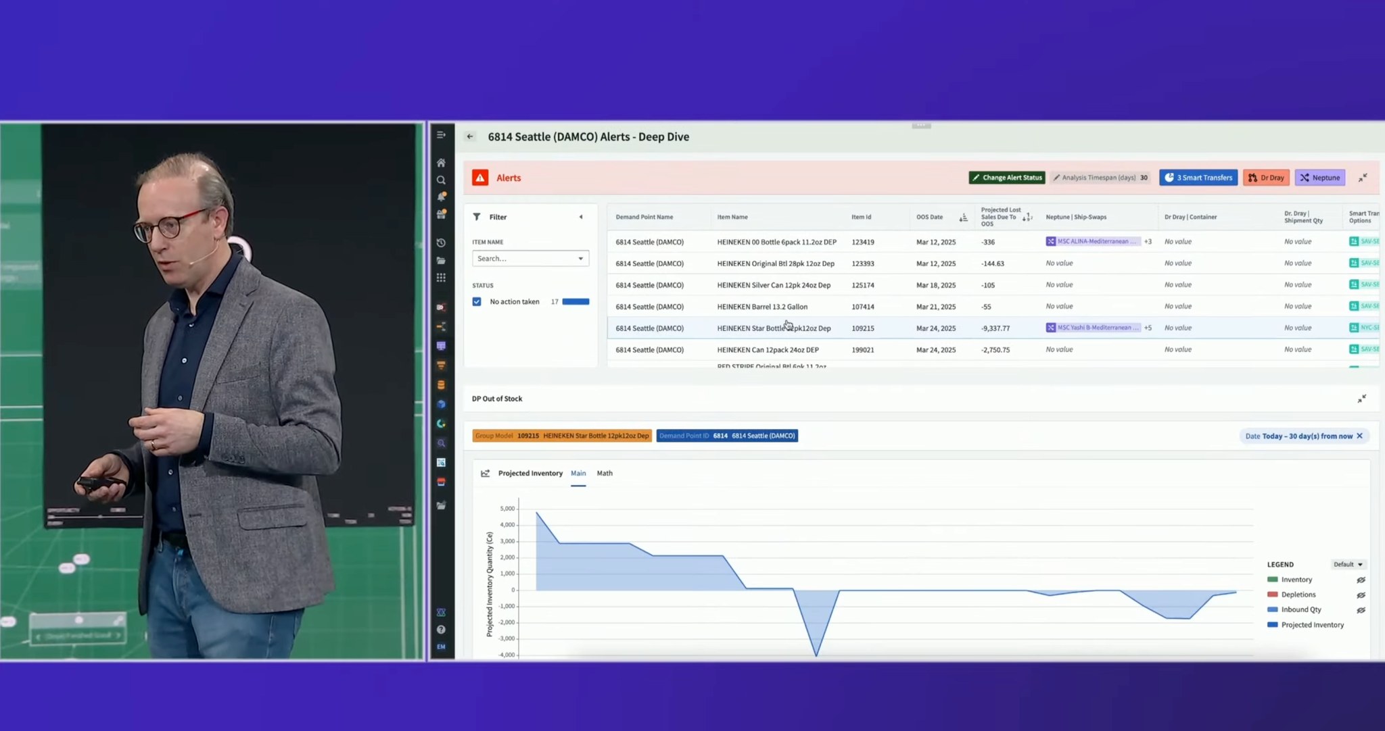Switch to the Math tab
The width and height of the screenshot is (1385, 731).
(x=604, y=474)
